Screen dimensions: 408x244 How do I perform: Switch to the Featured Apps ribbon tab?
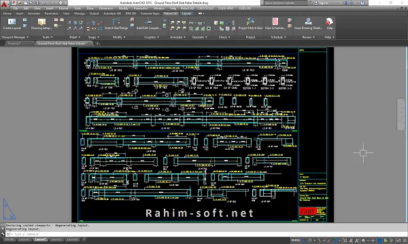click(x=150, y=14)
